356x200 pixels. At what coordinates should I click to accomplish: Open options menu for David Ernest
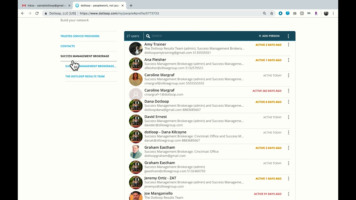point(288,117)
